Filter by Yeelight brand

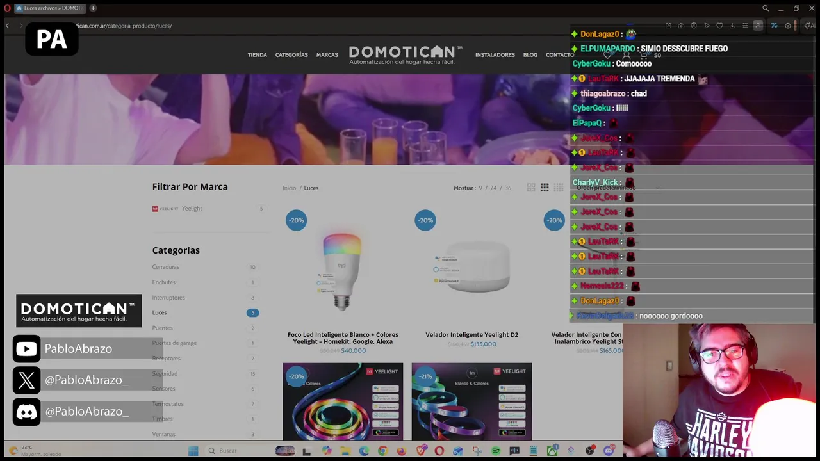pos(192,209)
